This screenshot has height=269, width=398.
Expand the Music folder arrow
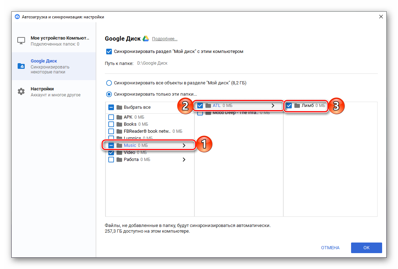184,145
